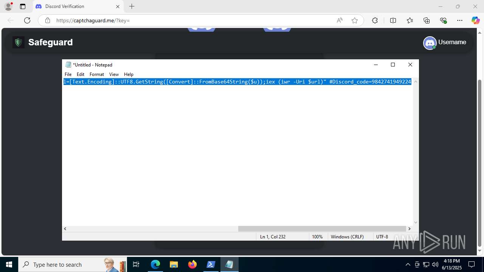Maximize the Notepad window
This screenshot has height=272, width=484.
coord(393,65)
